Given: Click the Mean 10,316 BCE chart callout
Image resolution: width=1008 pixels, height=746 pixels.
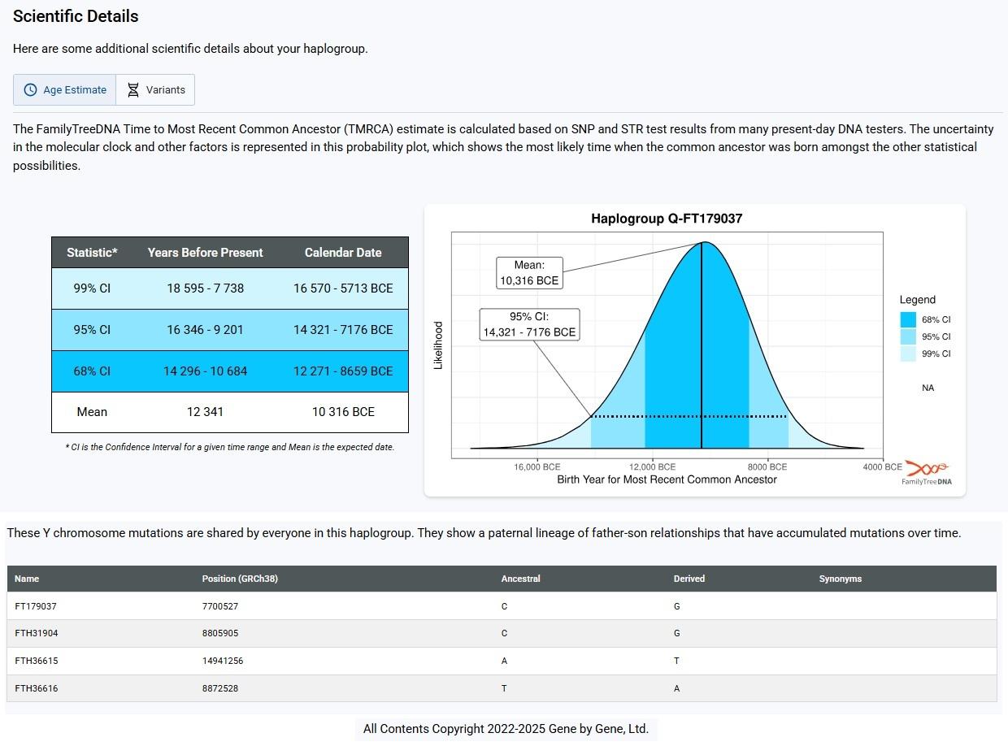Looking at the screenshot, I should (529, 273).
